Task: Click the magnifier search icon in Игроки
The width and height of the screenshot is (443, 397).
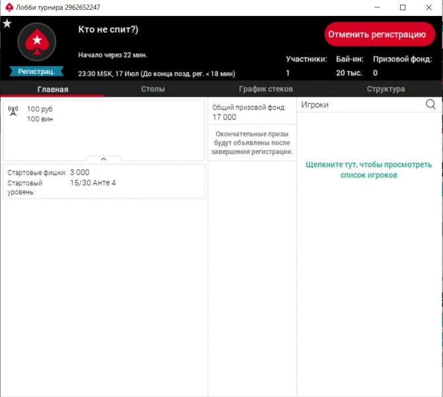Action: click(x=430, y=105)
